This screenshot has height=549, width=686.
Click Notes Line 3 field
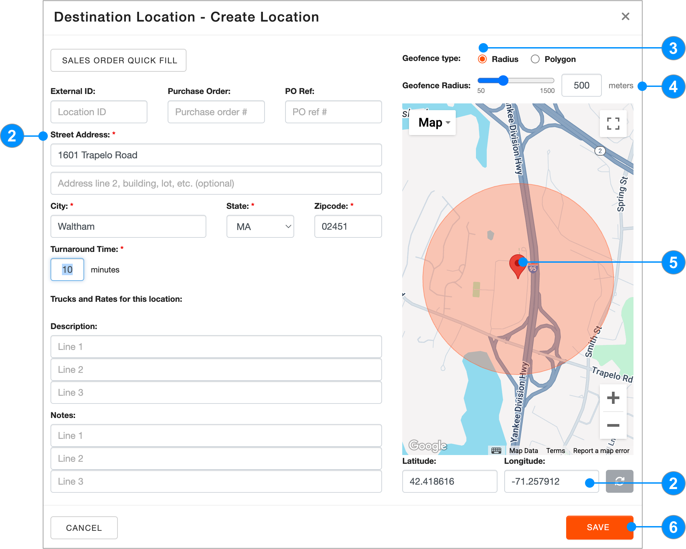click(x=216, y=481)
